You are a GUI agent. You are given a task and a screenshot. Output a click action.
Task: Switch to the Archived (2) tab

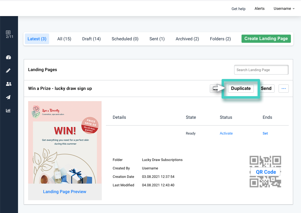pyautogui.click(x=187, y=39)
